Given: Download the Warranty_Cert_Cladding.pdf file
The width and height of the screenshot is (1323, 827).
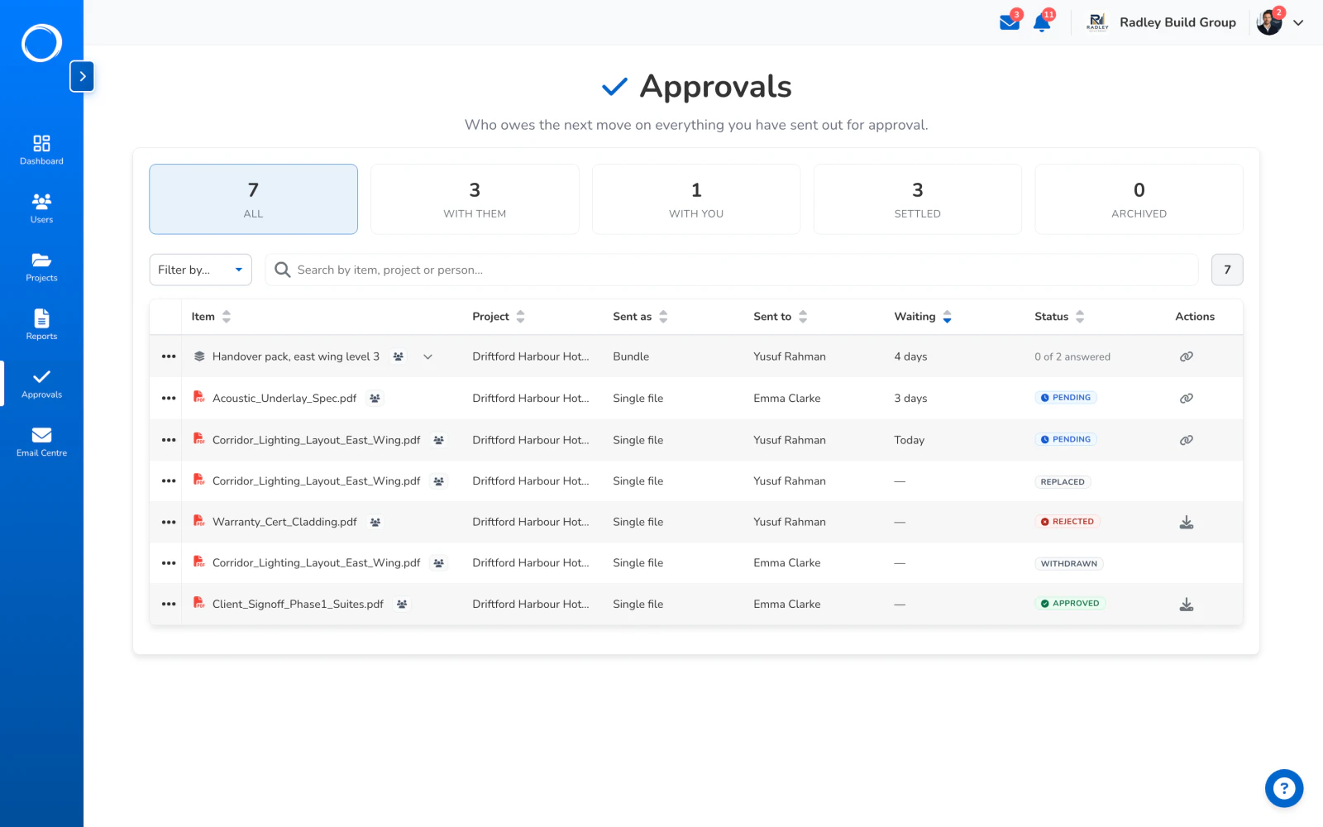Looking at the screenshot, I should click(1187, 522).
